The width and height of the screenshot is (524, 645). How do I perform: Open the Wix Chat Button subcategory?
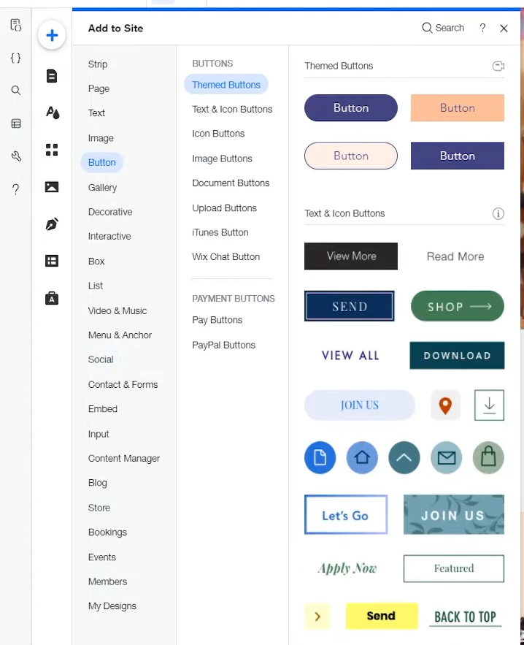(226, 257)
